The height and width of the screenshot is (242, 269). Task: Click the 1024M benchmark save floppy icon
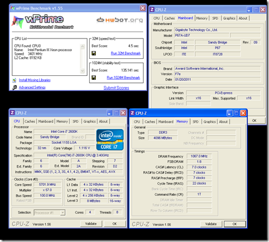tap(94, 78)
